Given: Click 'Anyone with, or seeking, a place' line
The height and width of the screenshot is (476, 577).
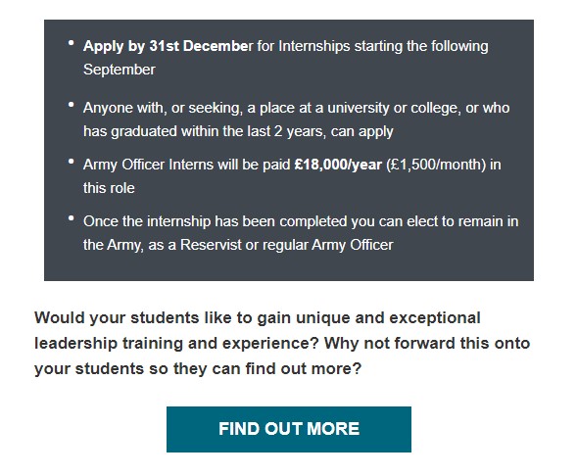Looking at the screenshot, I should (296, 108).
